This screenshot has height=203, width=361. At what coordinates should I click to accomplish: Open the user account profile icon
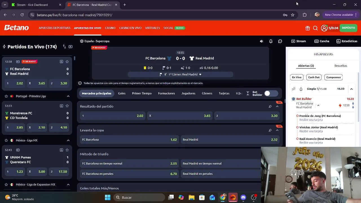click(x=324, y=28)
